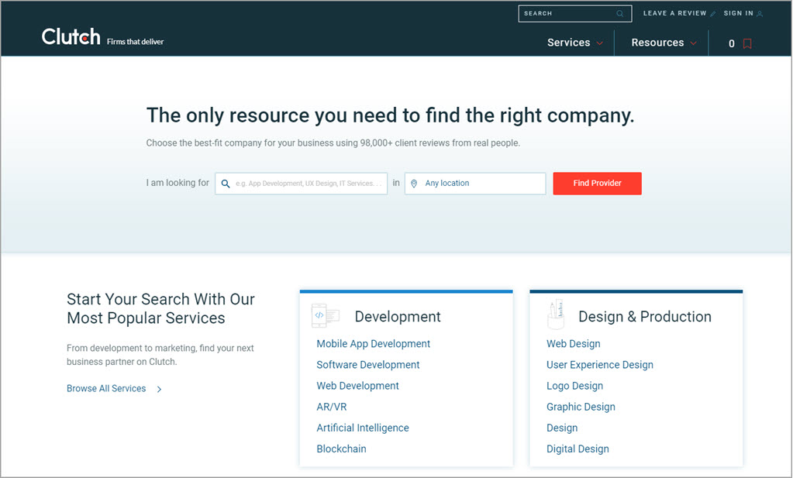Select the Artificial Intelligence link
Screen dimensions: 793x478
(x=362, y=428)
